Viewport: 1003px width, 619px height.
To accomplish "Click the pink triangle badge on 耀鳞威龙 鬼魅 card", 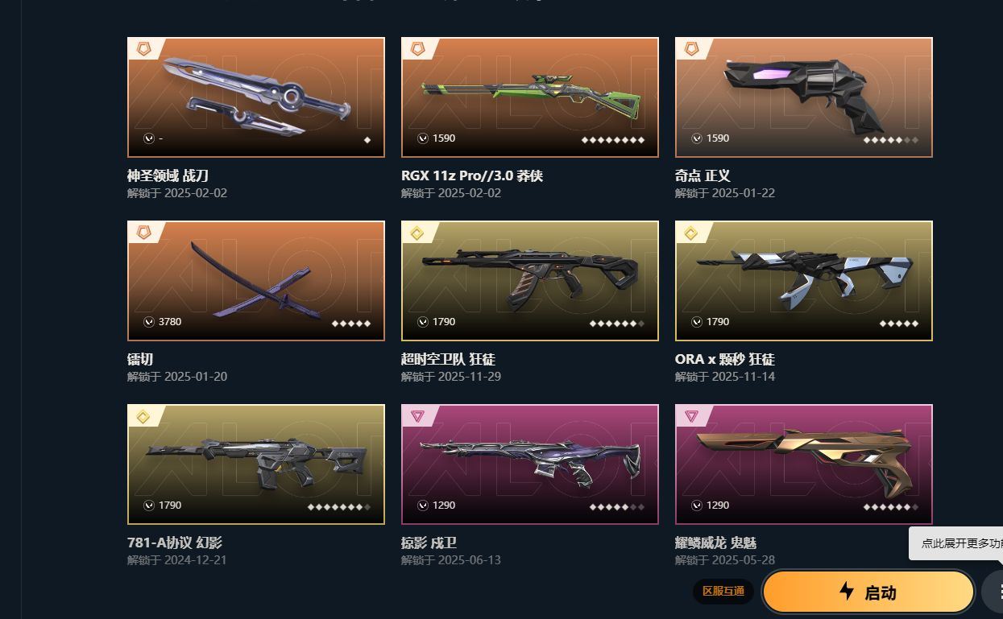I will [691, 416].
